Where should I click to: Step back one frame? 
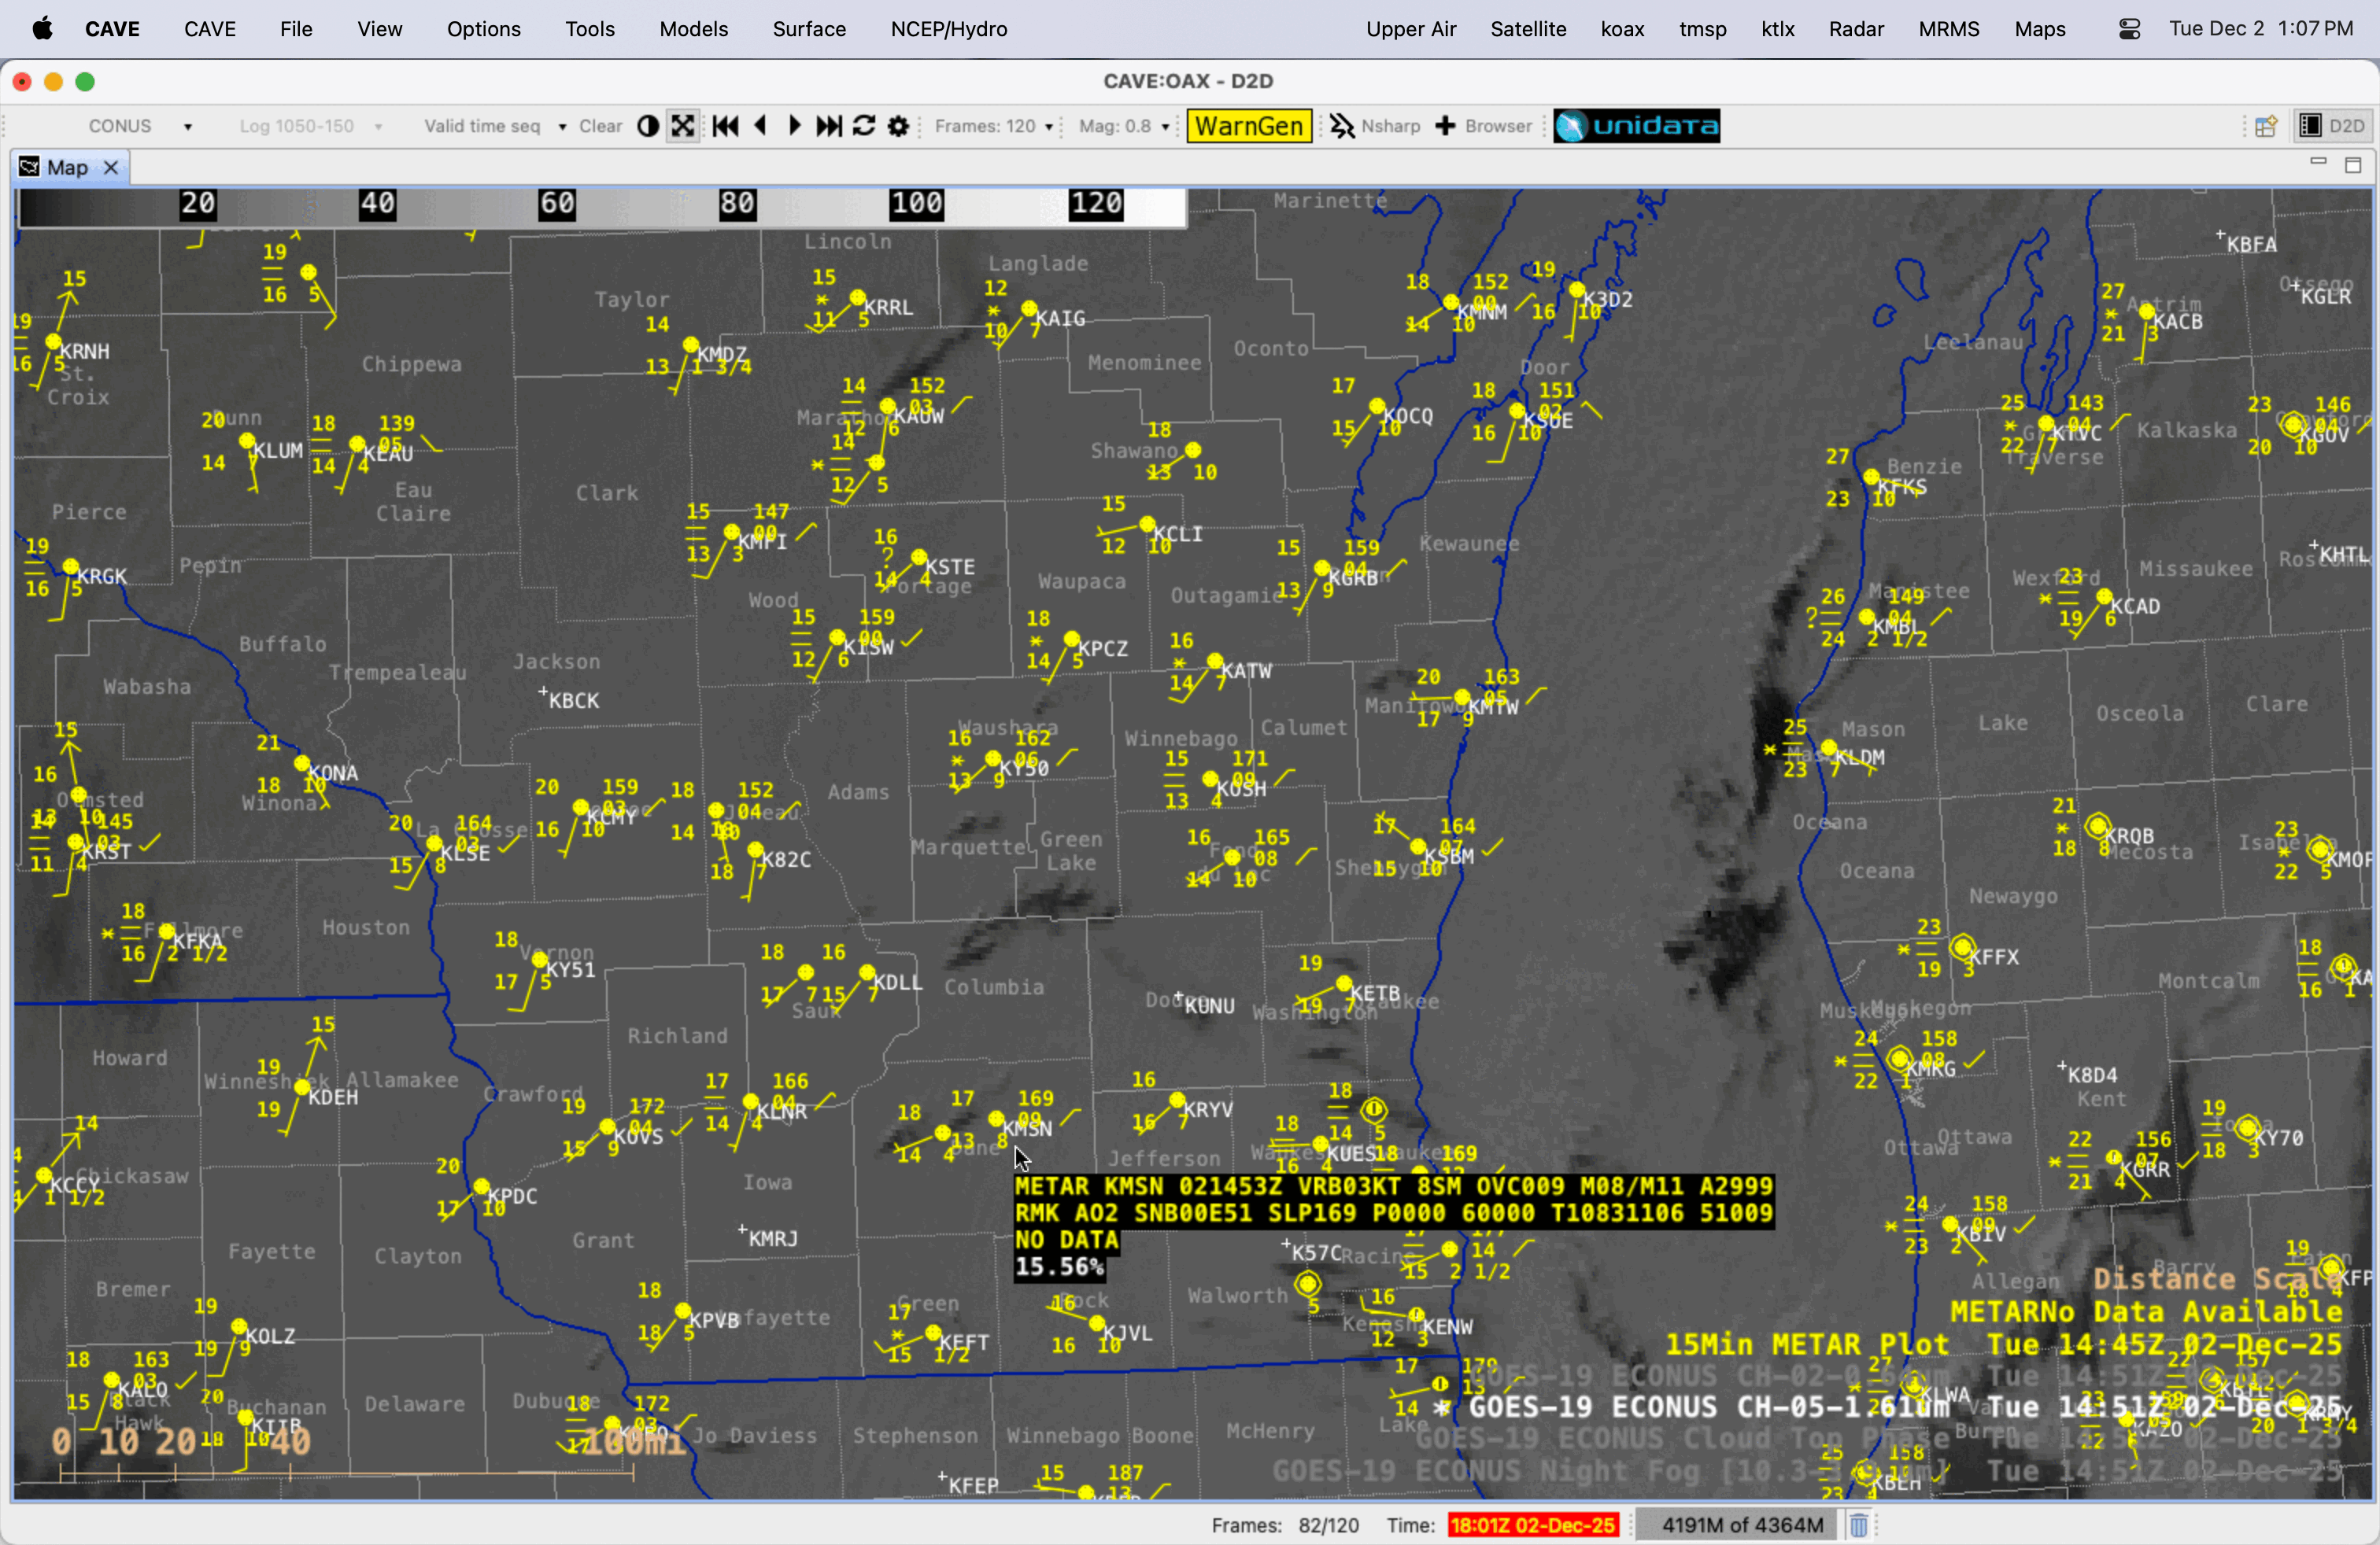pyautogui.click(x=760, y=126)
